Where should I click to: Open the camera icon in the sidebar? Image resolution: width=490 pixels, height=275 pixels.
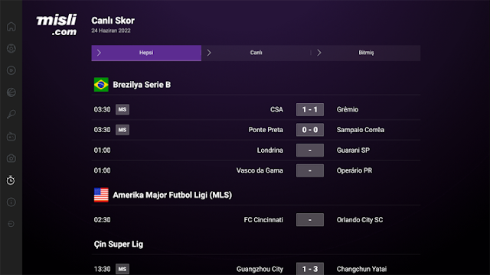coord(11,158)
